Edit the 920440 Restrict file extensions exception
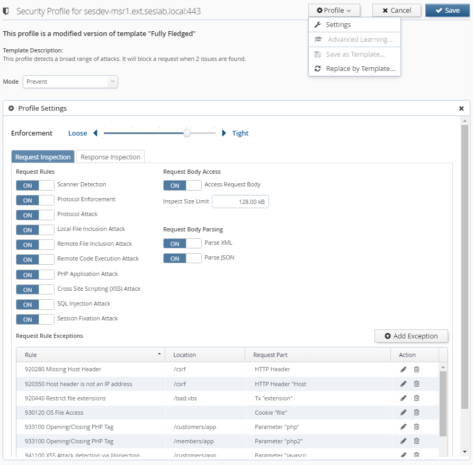The image size is (473, 465). (x=403, y=398)
